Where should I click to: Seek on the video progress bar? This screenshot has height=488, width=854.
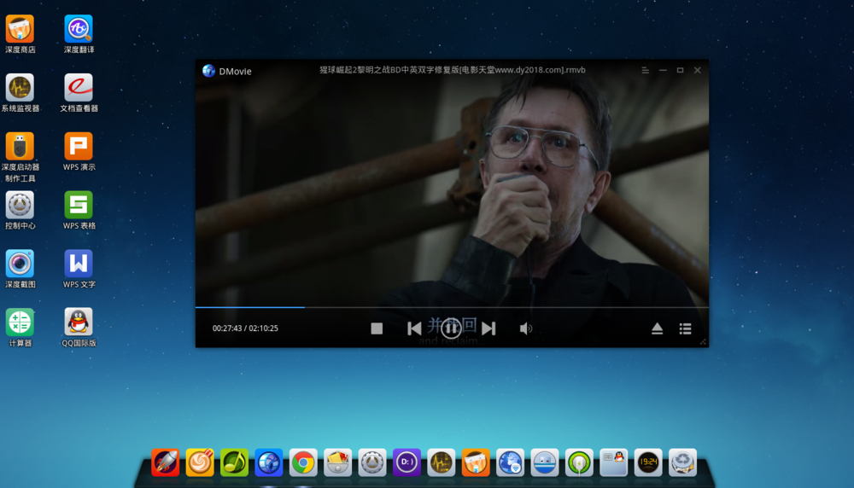451,307
